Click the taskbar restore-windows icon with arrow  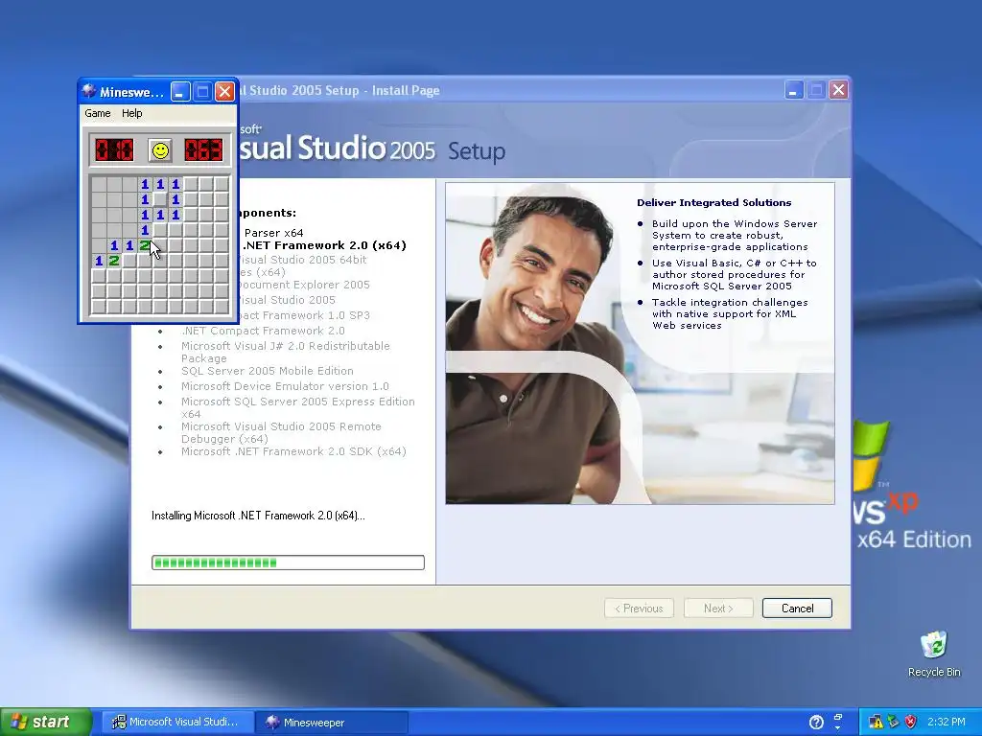(838, 717)
